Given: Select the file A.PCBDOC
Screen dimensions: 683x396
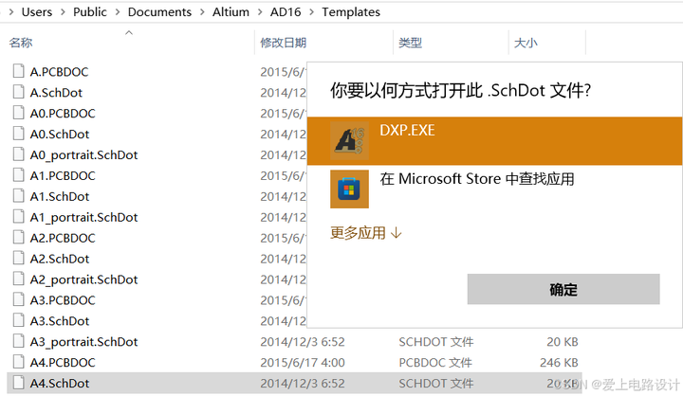Looking at the screenshot, I should click(x=59, y=72).
